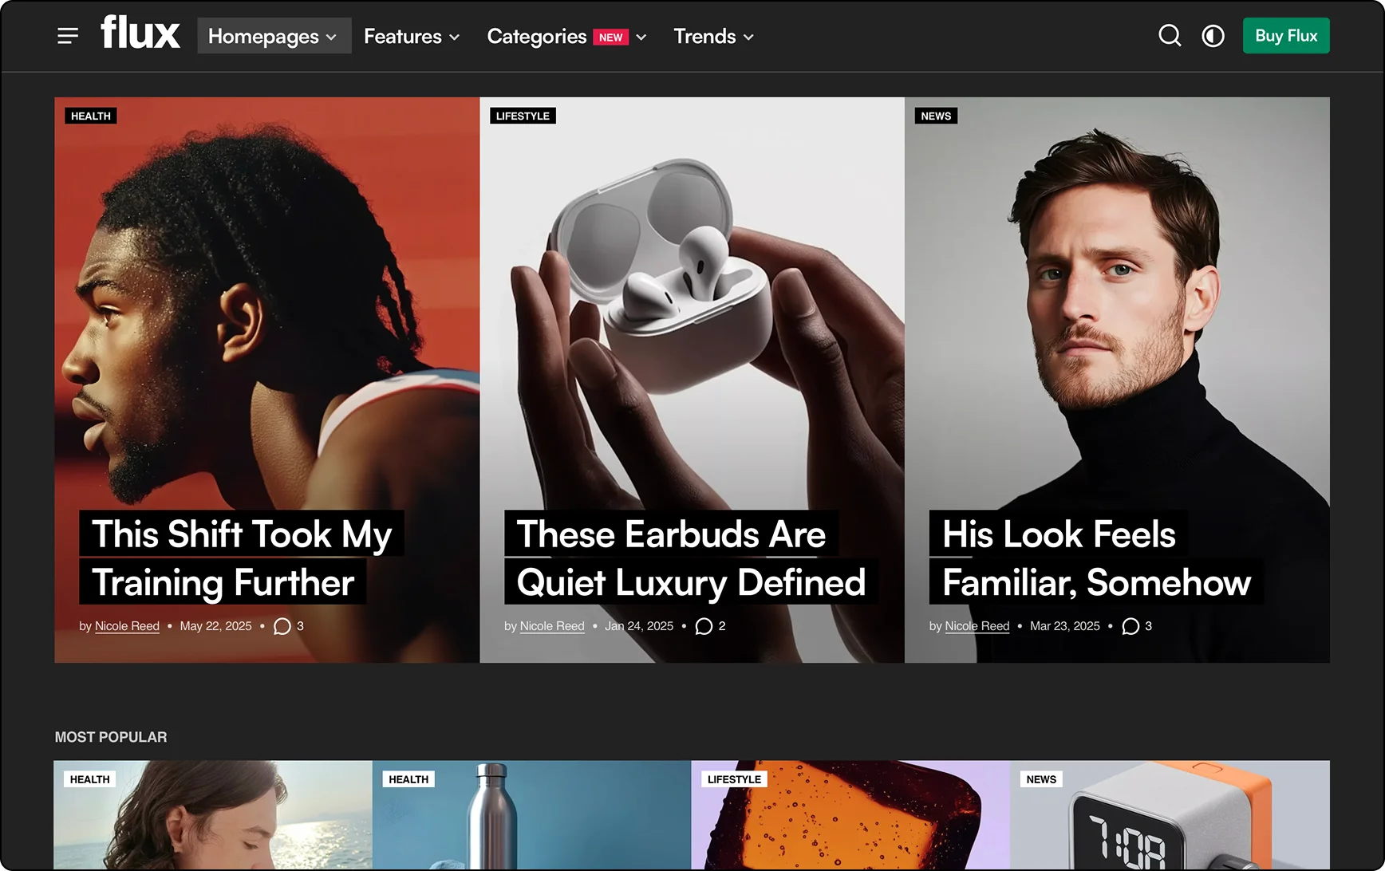This screenshot has height=871, width=1385.
Task: Click the NEW badge beside Categories
Action: (x=610, y=37)
